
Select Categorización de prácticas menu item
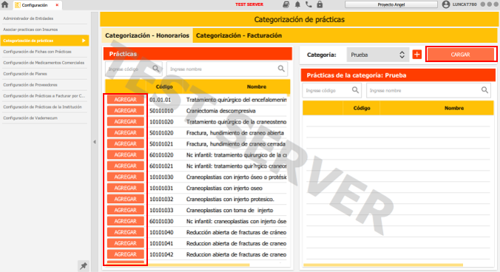tap(44, 41)
